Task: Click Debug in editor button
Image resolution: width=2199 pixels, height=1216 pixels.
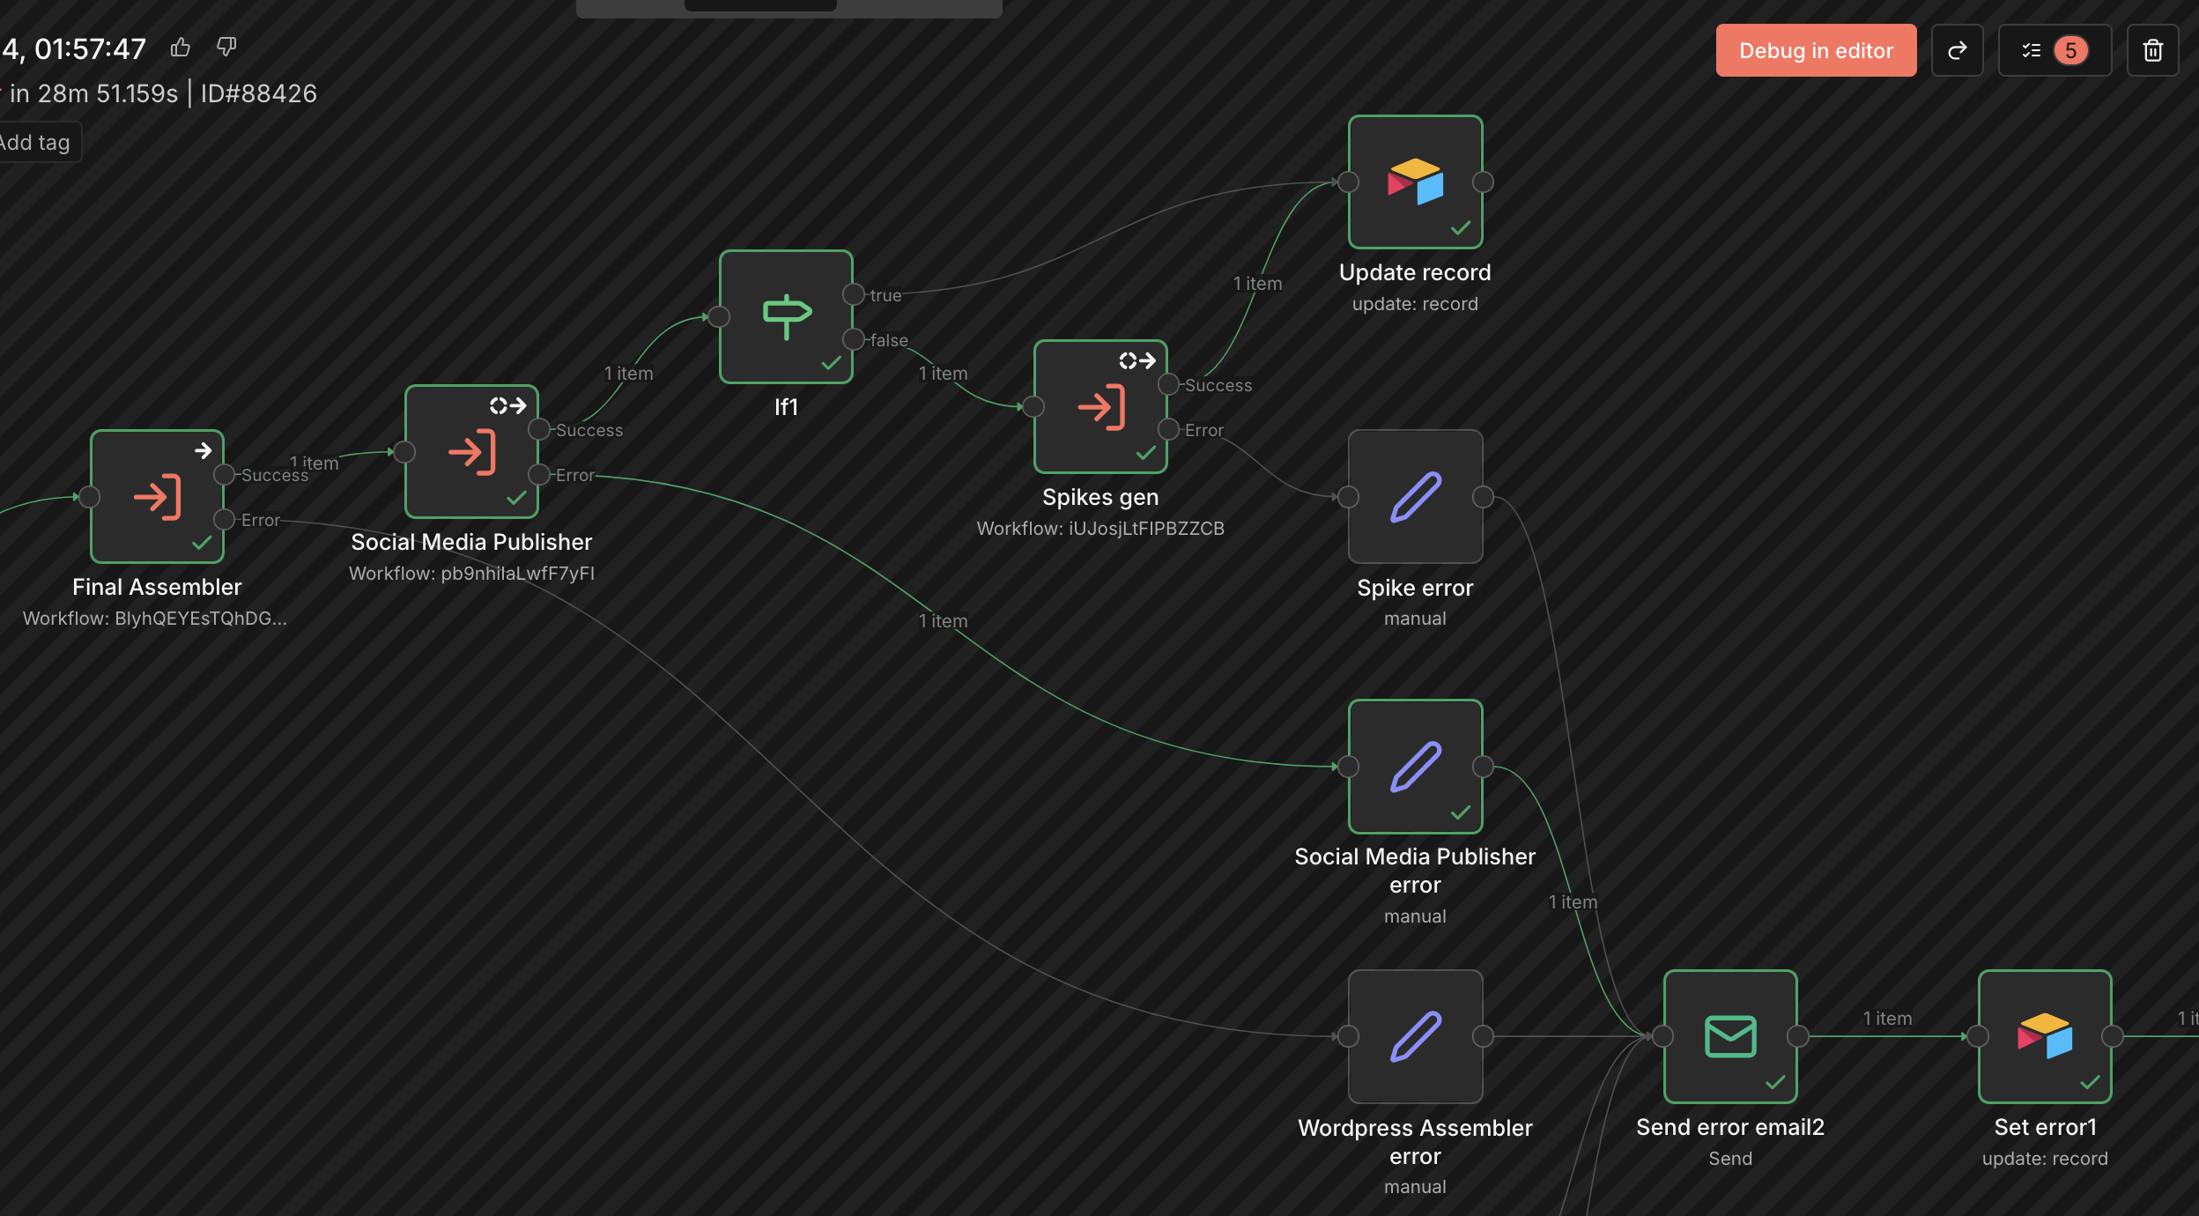Action: 1815,51
